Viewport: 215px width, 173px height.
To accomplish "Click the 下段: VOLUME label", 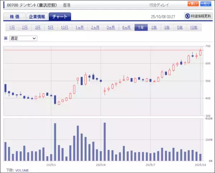I will 17,170.
